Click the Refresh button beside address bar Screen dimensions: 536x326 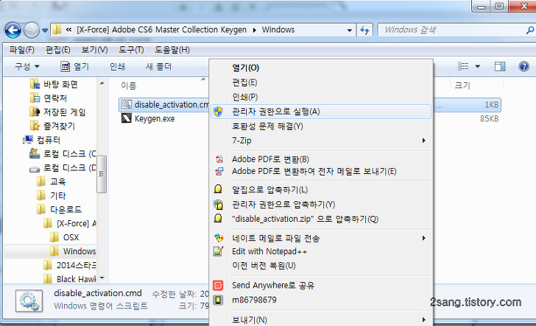click(x=364, y=30)
